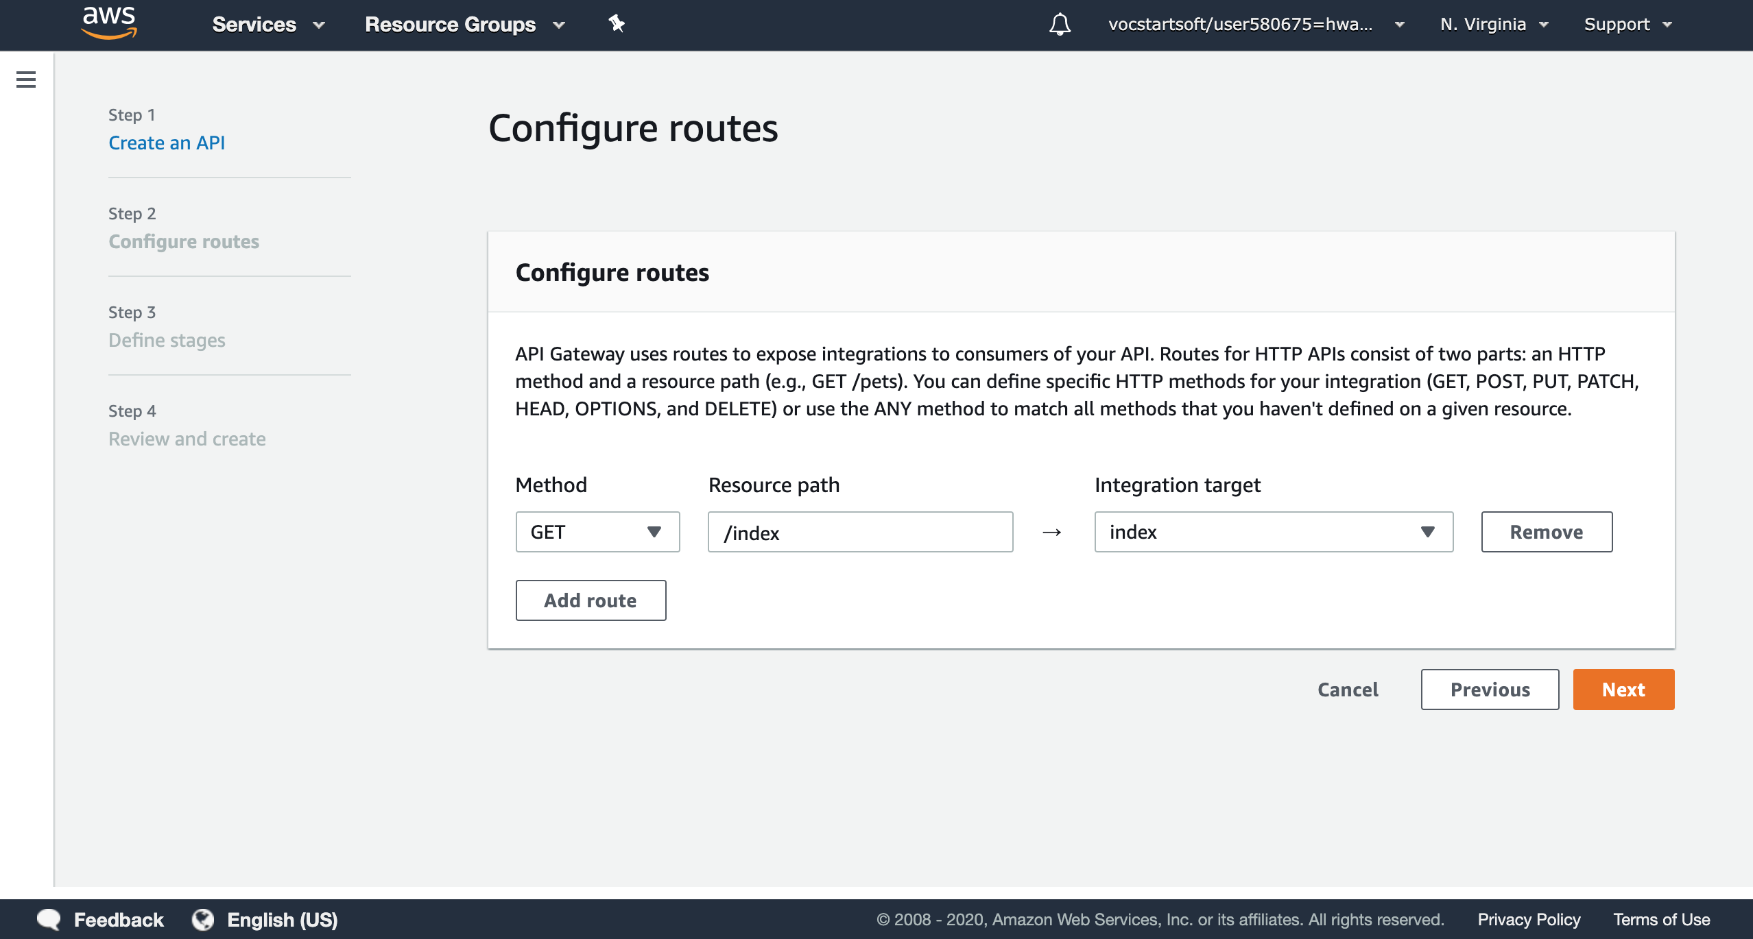The image size is (1753, 939).
Task: Open the N. Virginia region selector
Action: [x=1494, y=25]
